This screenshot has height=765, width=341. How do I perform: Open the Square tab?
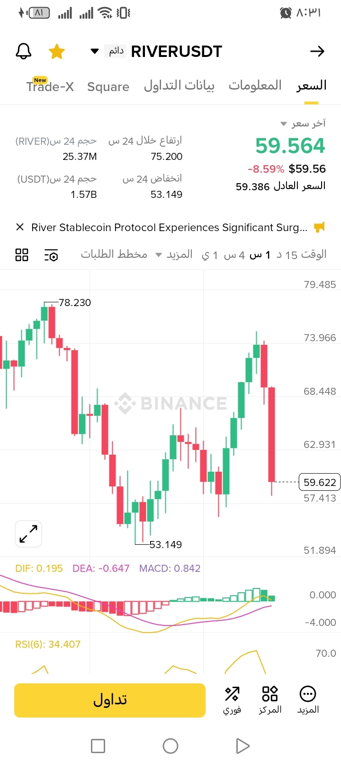(x=108, y=87)
